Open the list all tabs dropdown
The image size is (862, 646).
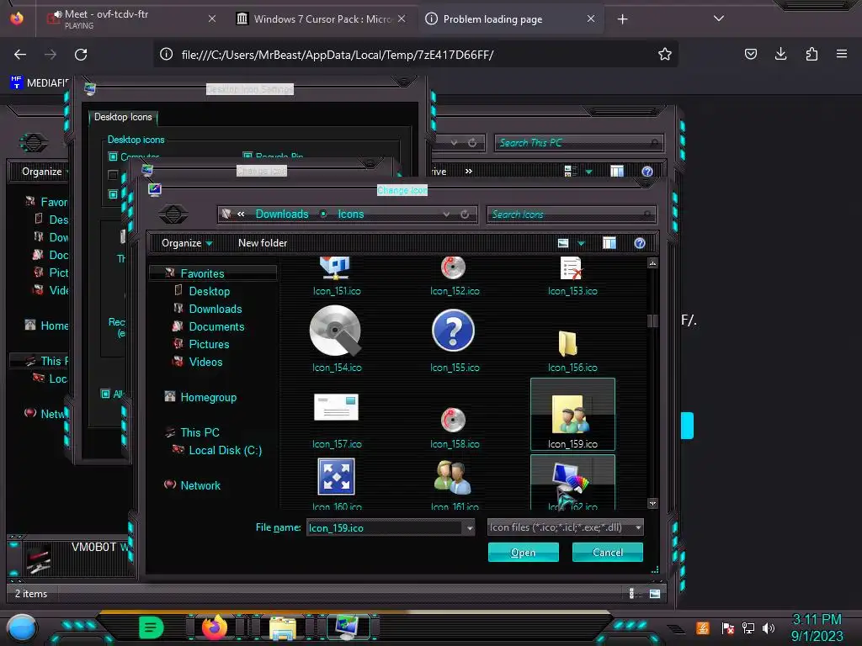[718, 19]
